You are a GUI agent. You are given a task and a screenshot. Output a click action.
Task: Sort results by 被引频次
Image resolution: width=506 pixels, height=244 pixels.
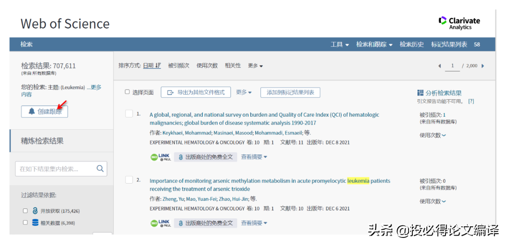point(179,66)
